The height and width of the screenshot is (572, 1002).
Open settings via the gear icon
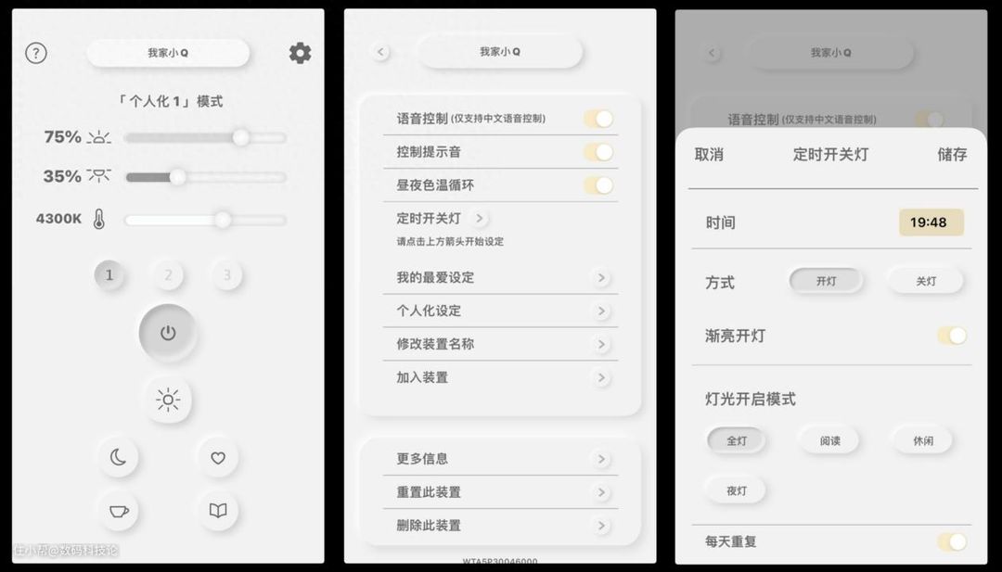(x=300, y=53)
